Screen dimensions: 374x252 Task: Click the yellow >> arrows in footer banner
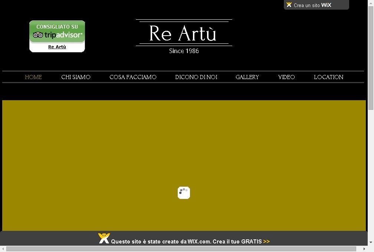(x=266, y=242)
